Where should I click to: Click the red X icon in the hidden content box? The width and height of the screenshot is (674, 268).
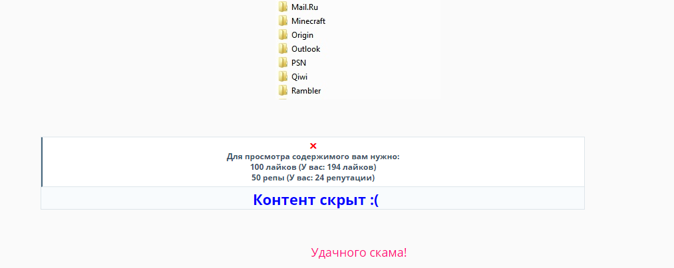[x=313, y=146]
